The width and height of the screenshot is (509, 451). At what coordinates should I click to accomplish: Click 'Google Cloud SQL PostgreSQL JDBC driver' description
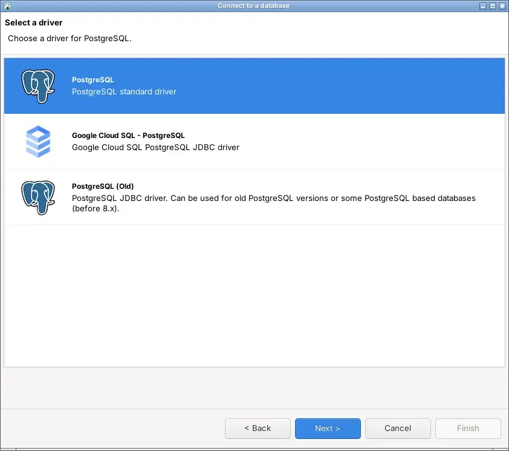[155, 147]
